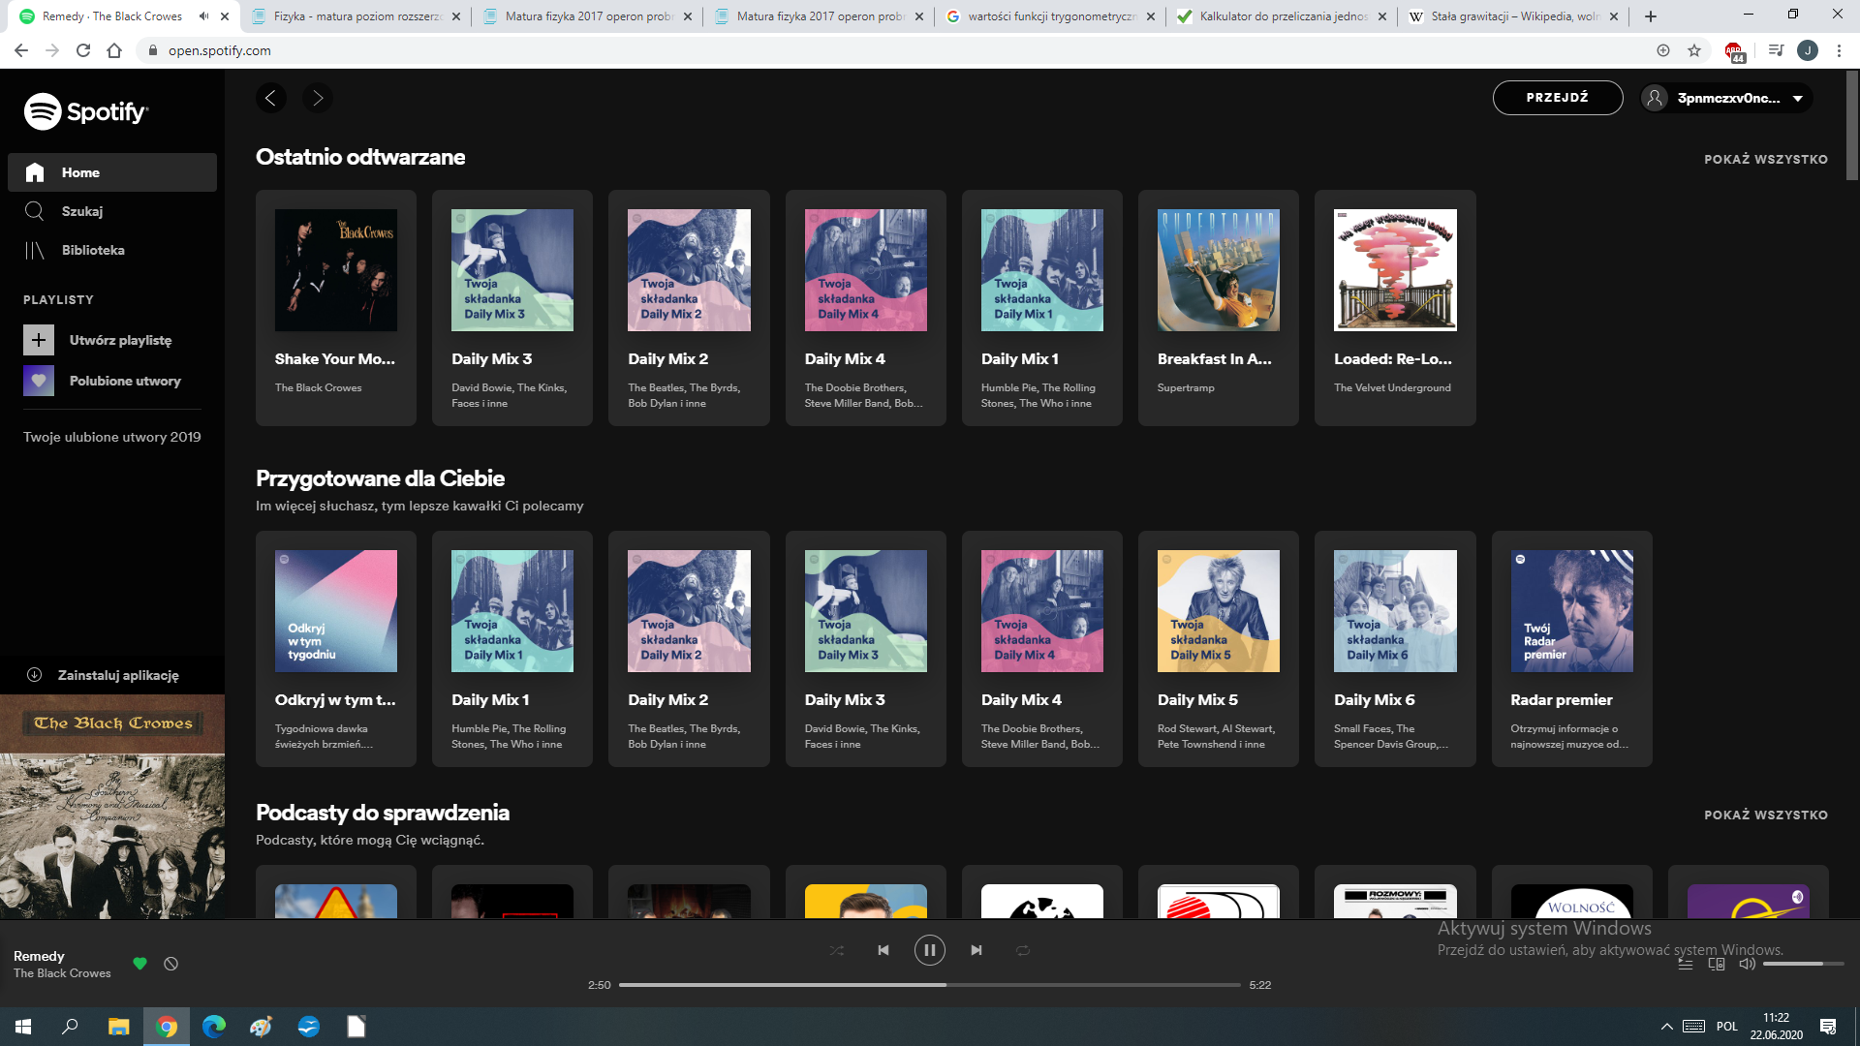Click the block icon next to Remedy
This screenshot has width=1860, height=1046.
[x=171, y=964]
